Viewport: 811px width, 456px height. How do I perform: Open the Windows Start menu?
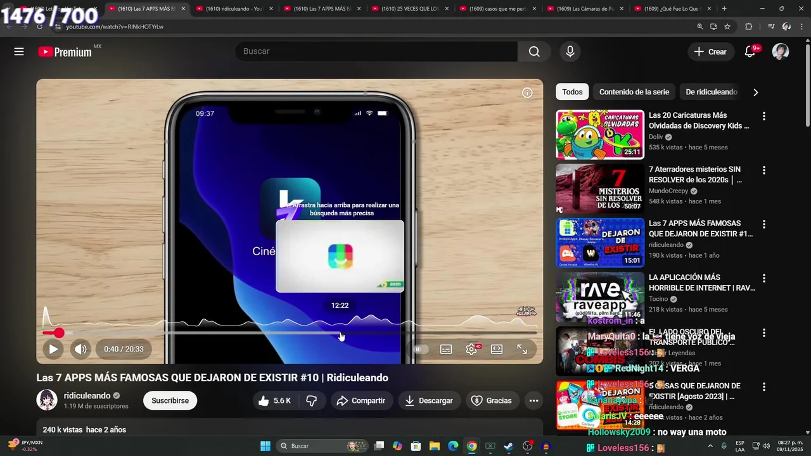pos(265,446)
